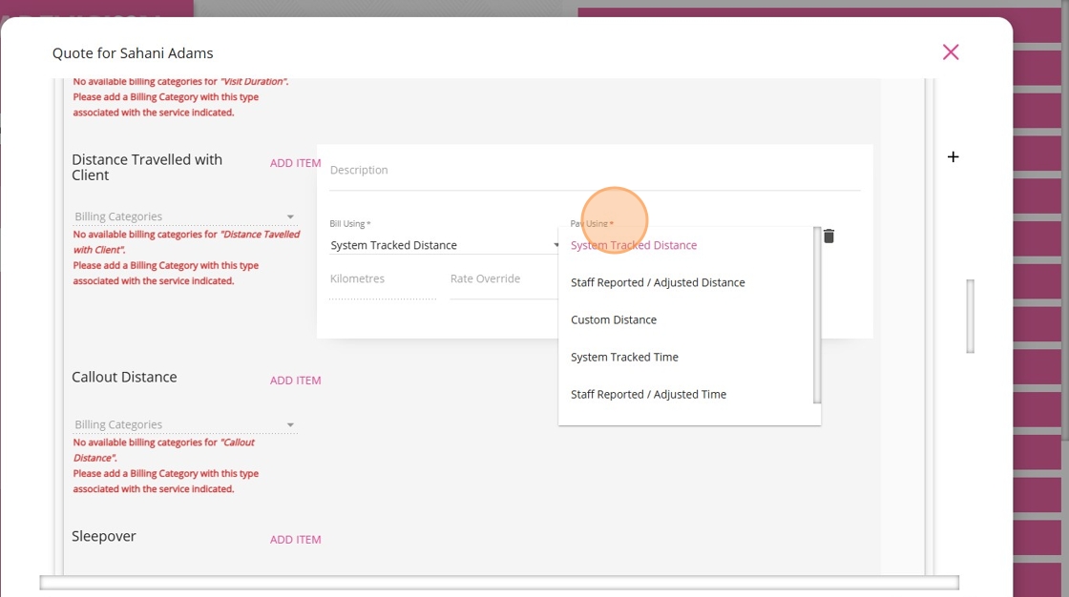Click the dialog vertical scrollbar thumb
The width and height of the screenshot is (1069, 597).
point(970,317)
